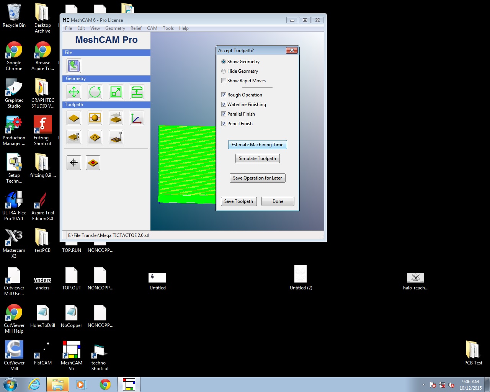Image resolution: width=490 pixels, height=392 pixels.
Task: Select the Move geometry tool with four arrows
Action: pyautogui.click(x=74, y=92)
